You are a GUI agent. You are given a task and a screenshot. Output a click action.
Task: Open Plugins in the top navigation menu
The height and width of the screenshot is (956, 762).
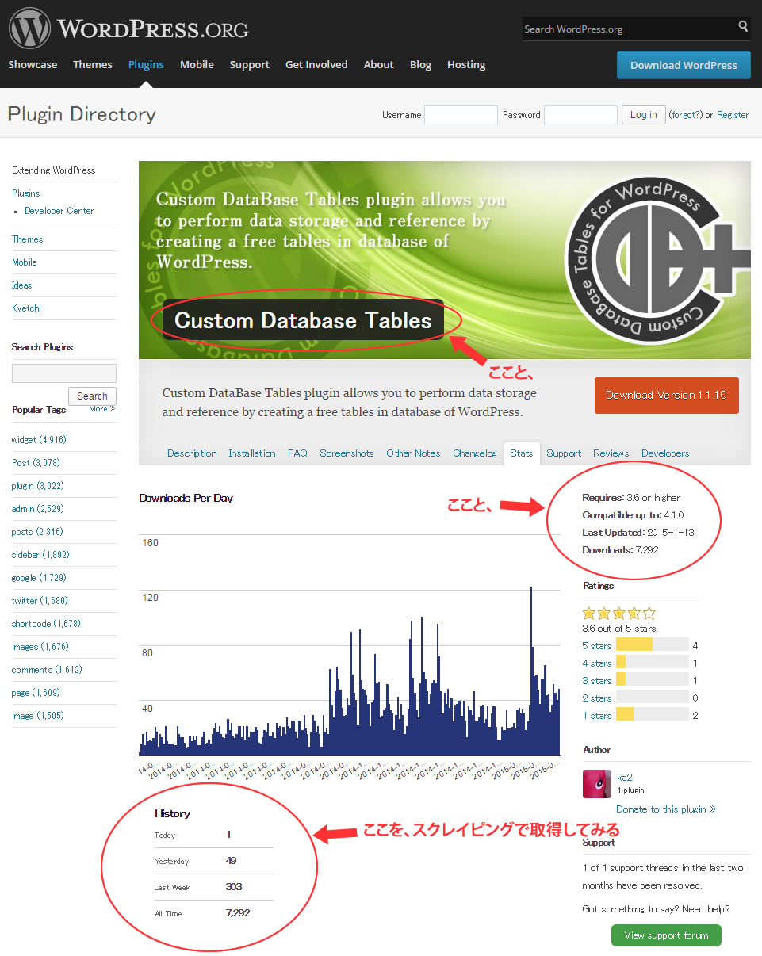146,64
